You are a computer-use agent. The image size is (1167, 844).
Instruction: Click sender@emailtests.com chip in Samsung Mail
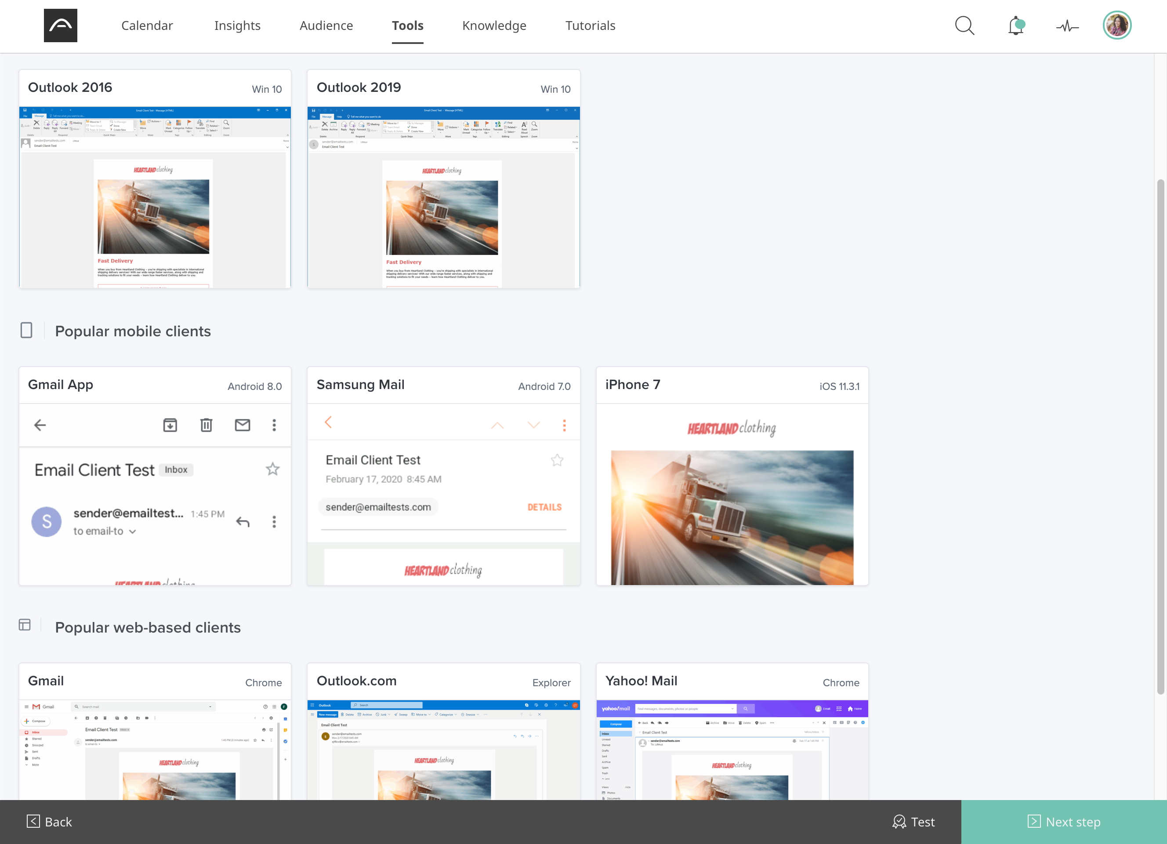[378, 507]
